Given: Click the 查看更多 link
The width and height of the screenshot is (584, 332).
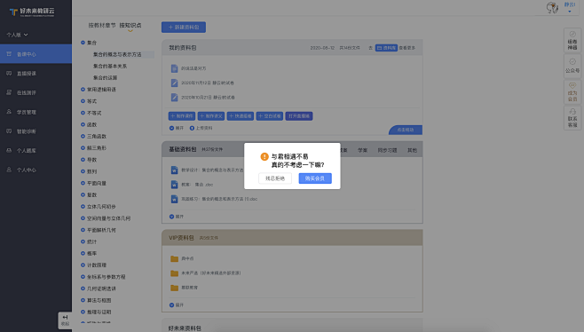Looking at the screenshot, I should click(407, 48).
